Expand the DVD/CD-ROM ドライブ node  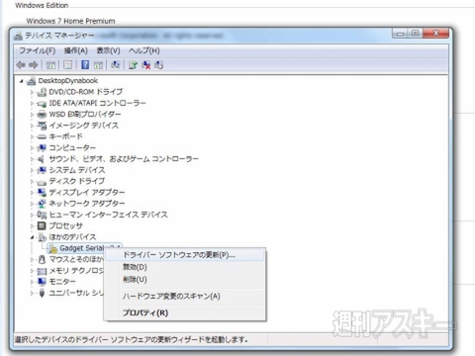click(x=33, y=92)
